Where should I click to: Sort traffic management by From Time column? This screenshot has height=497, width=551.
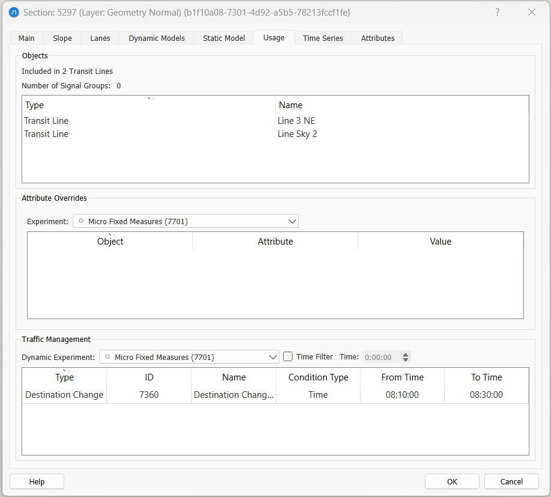pyautogui.click(x=402, y=377)
